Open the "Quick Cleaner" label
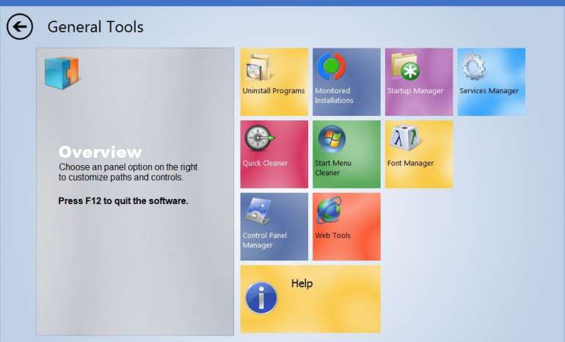Screen dimensions: 565x342 [x=265, y=163]
